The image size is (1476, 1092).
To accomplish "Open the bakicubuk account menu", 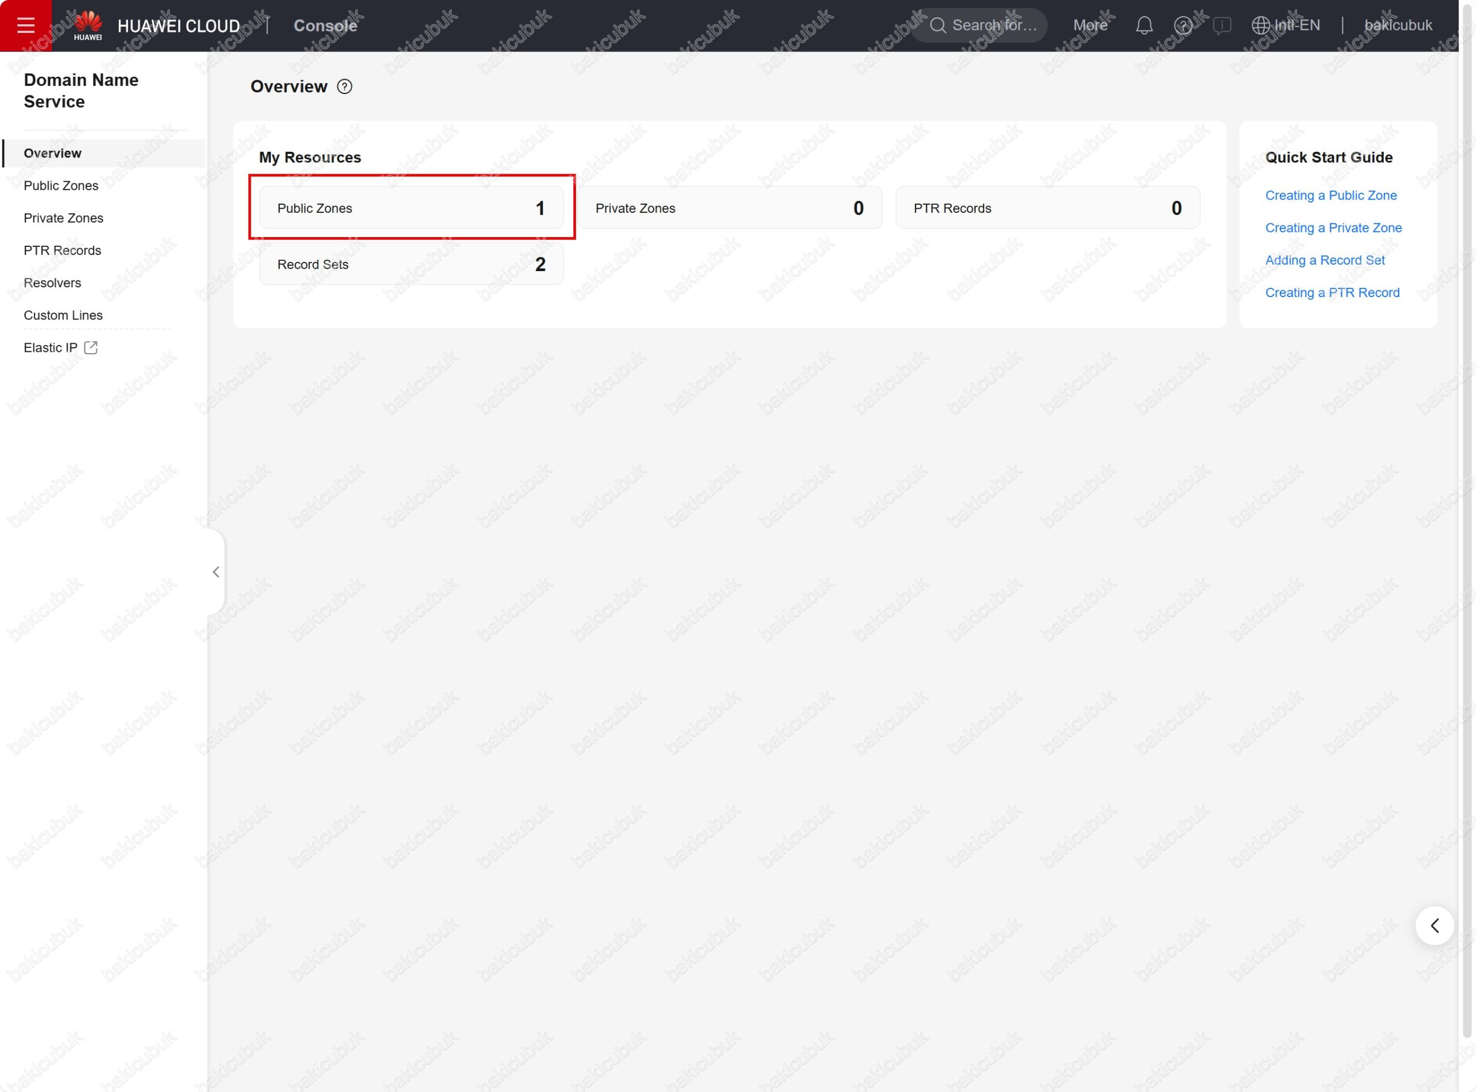I will [x=1398, y=25].
